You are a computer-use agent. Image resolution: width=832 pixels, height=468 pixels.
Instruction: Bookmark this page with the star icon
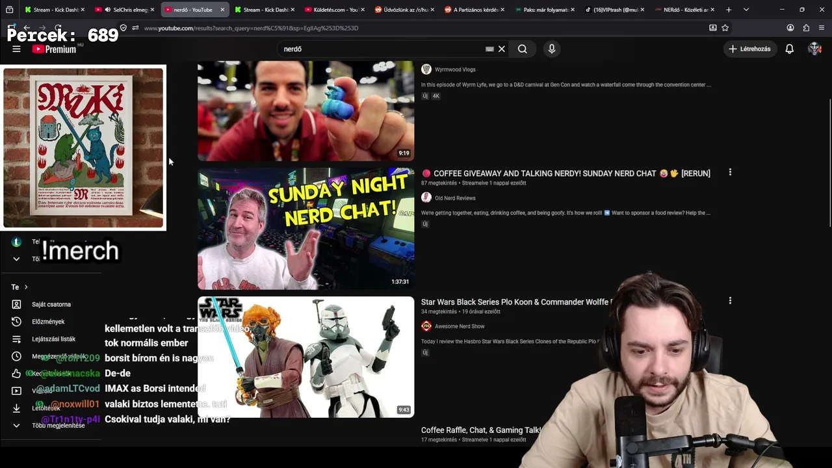(x=725, y=28)
